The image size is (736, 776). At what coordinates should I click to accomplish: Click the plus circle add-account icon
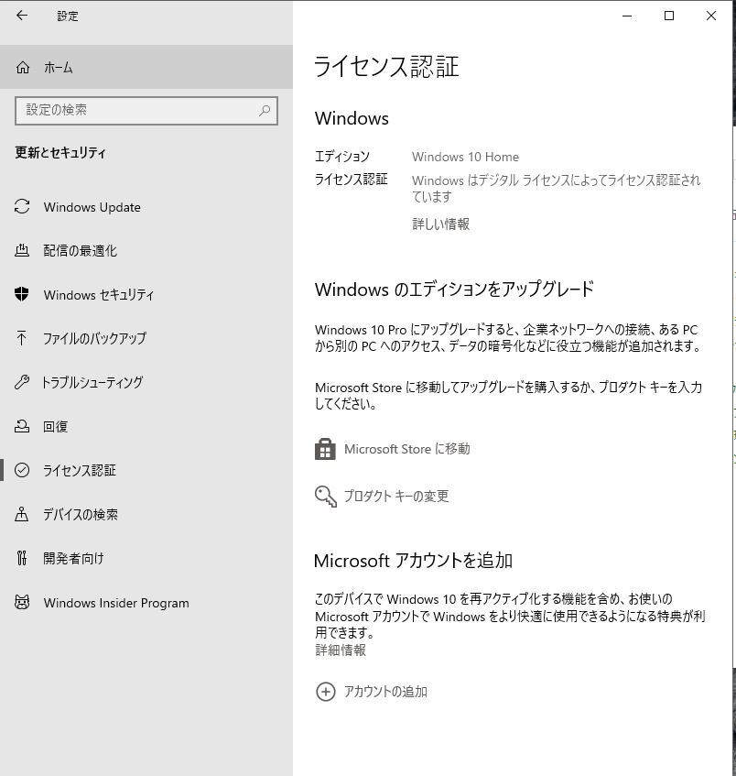coord(326,692)
